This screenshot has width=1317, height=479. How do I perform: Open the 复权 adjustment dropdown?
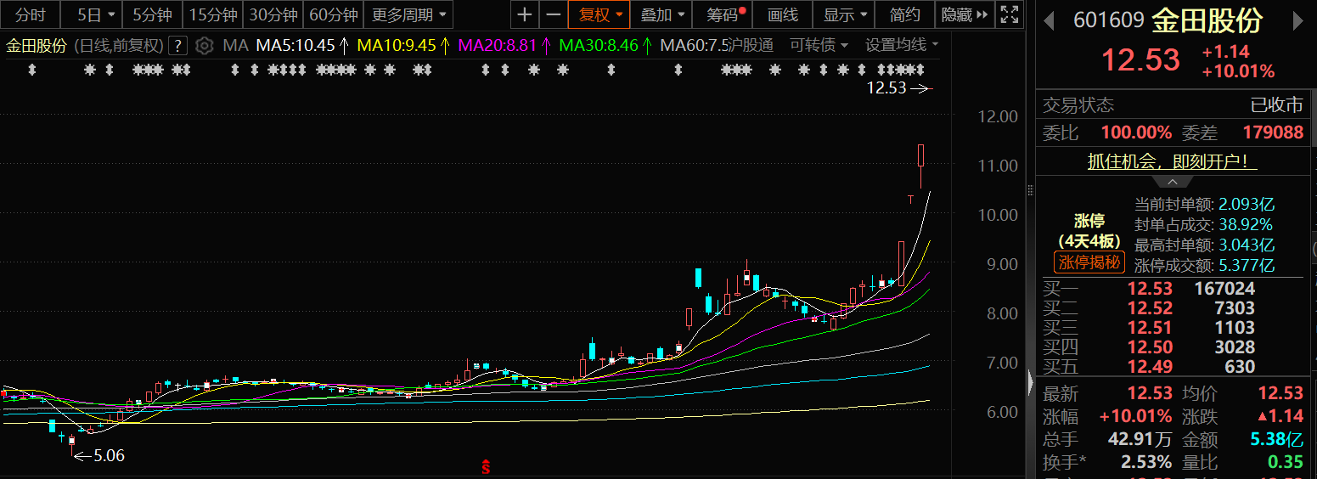(600, 14)
